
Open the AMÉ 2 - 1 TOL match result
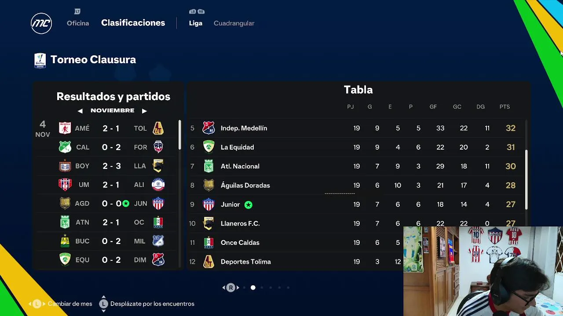(x=111, y=128)
